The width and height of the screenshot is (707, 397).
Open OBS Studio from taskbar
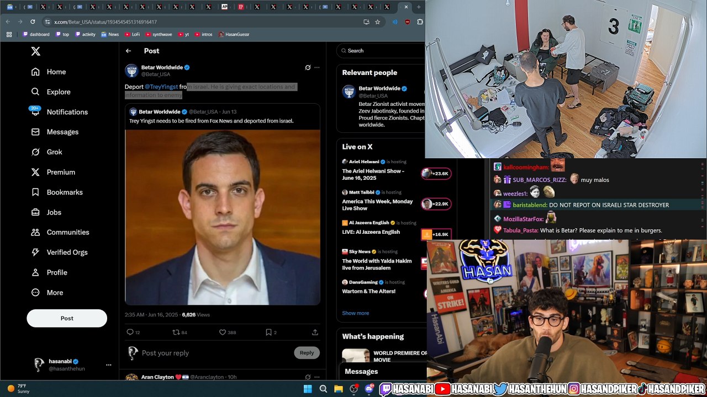pyautogui.click(x=354, y=389)
